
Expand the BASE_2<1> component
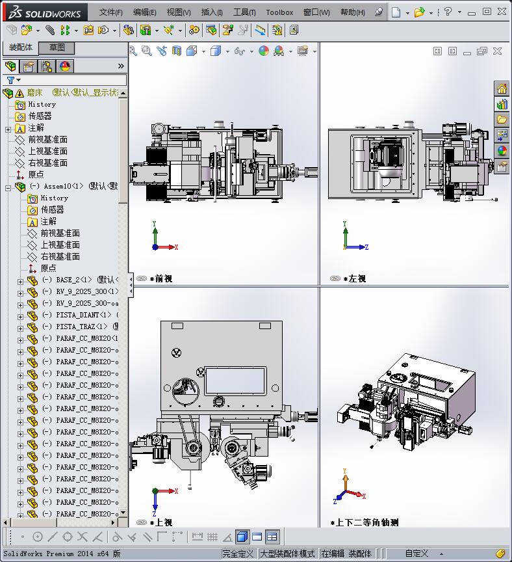point(20,282)
